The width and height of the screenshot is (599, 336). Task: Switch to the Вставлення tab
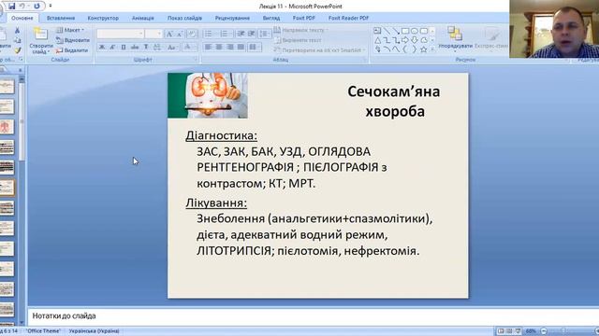click(x=61, y=18)
